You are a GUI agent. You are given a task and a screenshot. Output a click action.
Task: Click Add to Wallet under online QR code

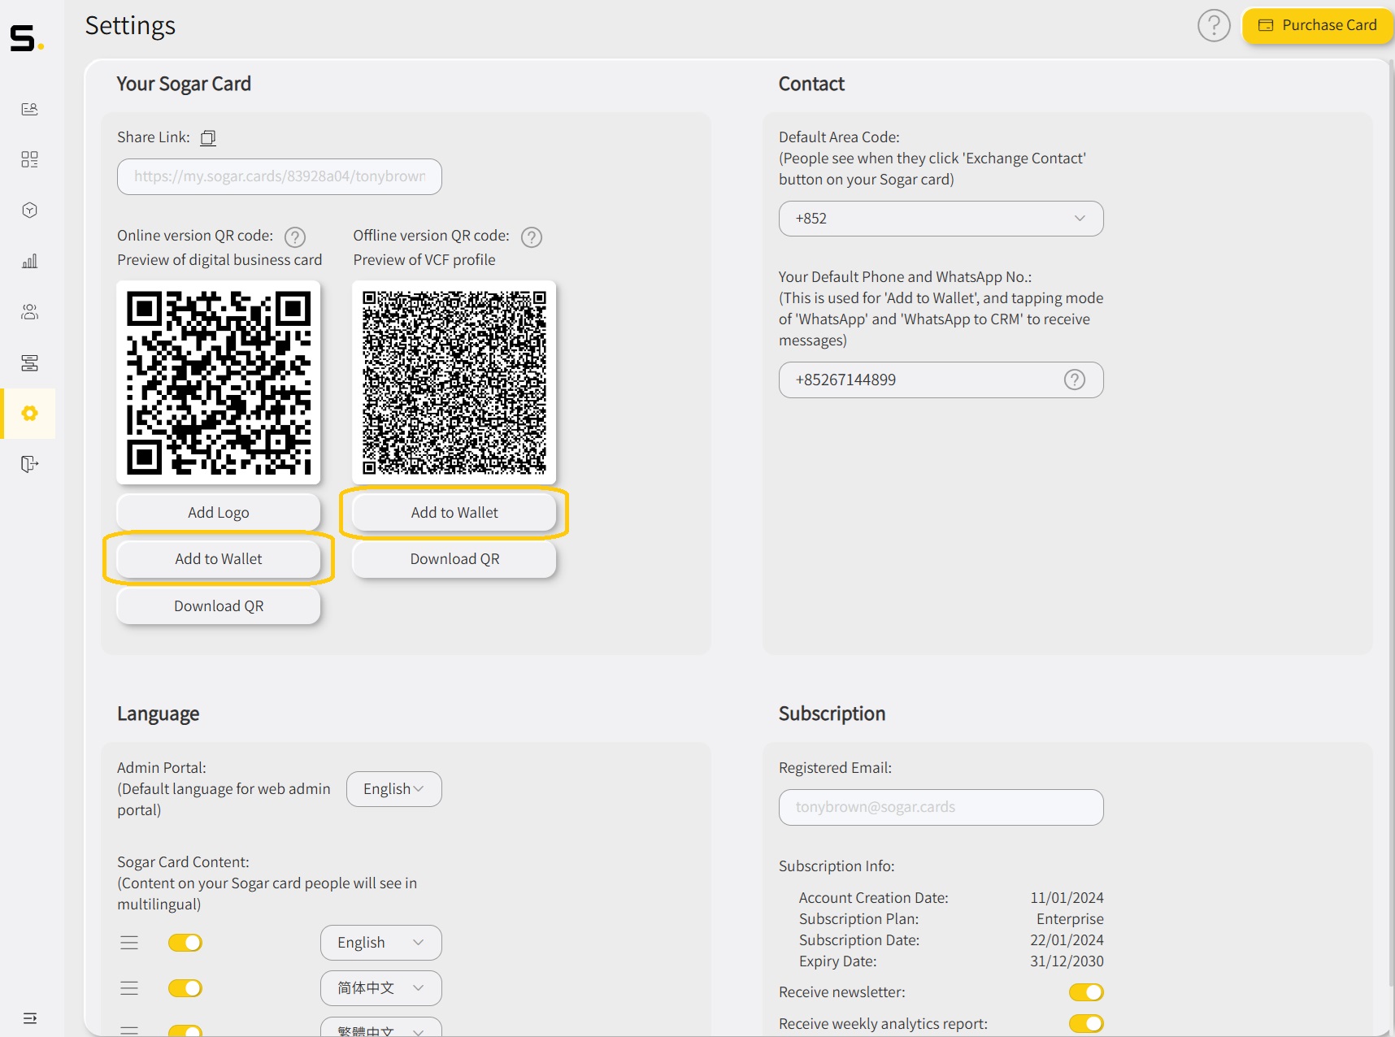(219, 559)
